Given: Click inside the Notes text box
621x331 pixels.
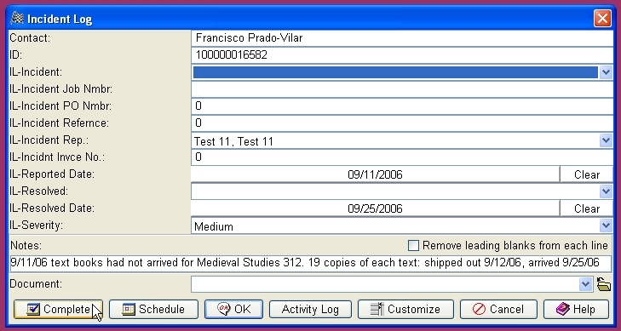Looking at the screenshot, I should point(310,263).
